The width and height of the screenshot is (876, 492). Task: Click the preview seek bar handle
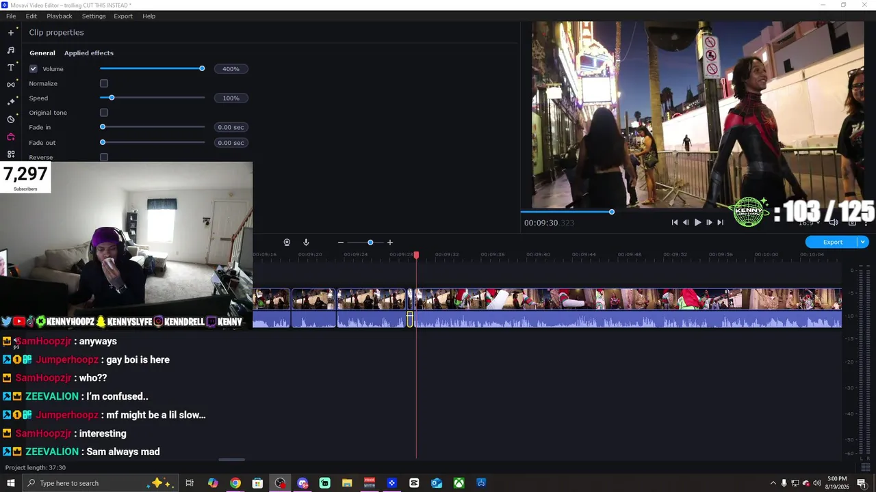612,212
